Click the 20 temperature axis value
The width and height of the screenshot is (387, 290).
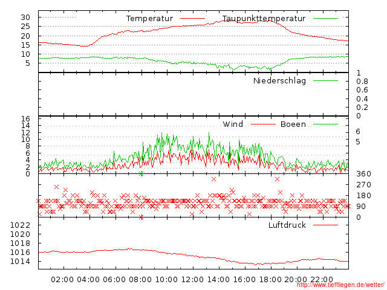25,36
